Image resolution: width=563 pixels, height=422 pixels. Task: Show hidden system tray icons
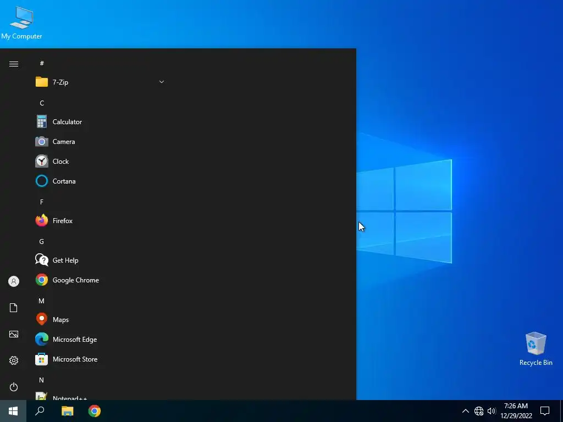point(465,411)
